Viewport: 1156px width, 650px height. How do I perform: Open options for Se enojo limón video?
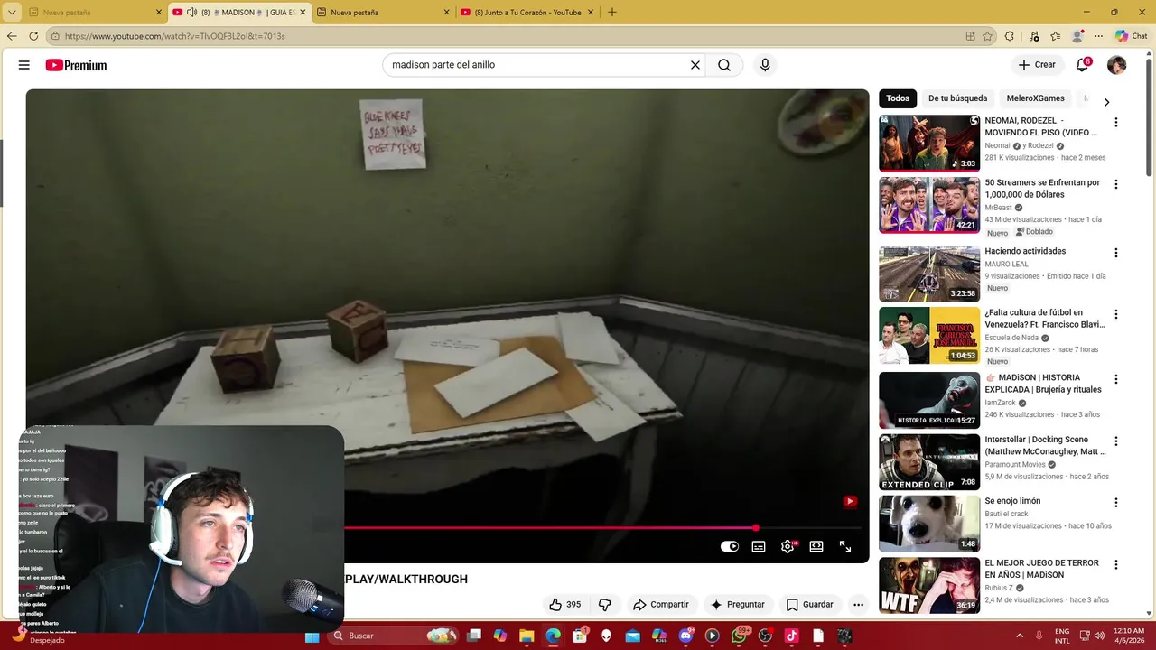click(x=1115, y=503)
